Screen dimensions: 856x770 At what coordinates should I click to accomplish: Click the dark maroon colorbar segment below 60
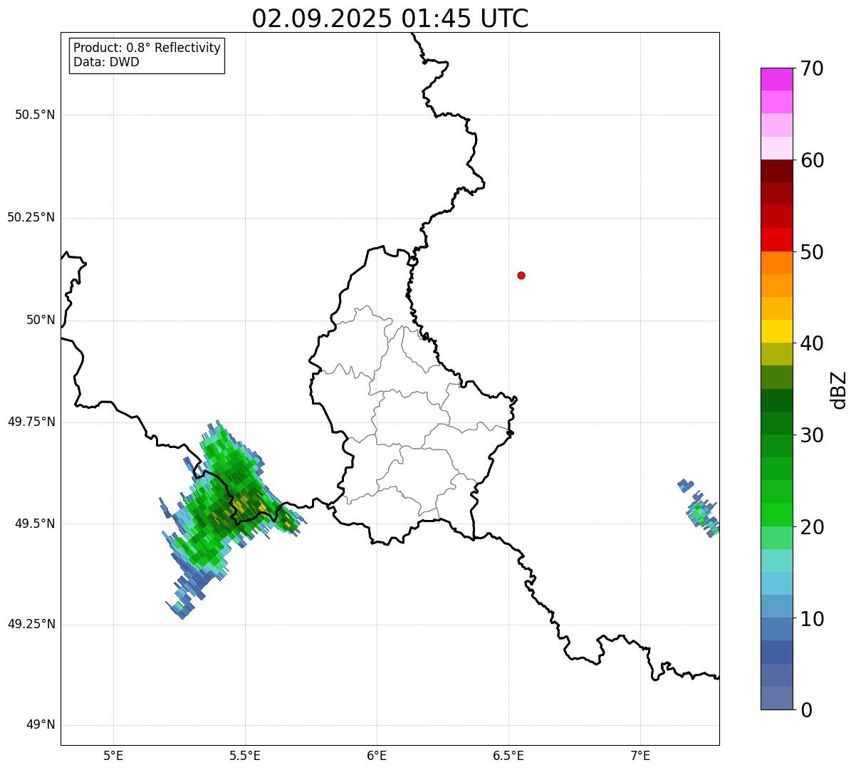[x=776, y=171]
